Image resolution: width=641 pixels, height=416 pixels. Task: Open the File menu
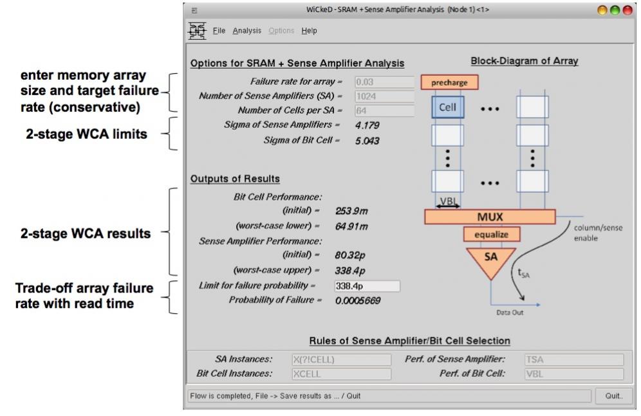pyautogui.click(x=219, y=31)
